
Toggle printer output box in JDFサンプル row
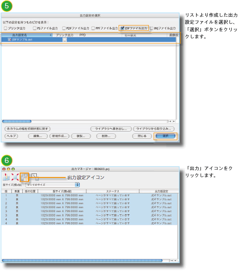65,40
